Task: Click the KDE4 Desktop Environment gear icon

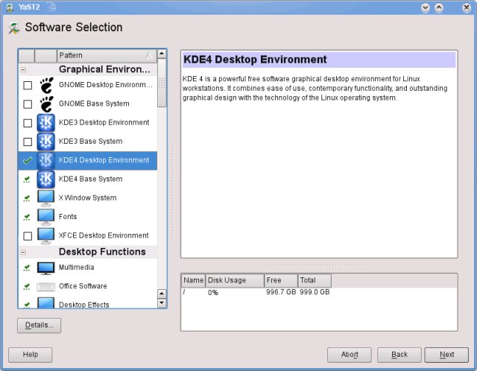Action: tap(46, 161)
